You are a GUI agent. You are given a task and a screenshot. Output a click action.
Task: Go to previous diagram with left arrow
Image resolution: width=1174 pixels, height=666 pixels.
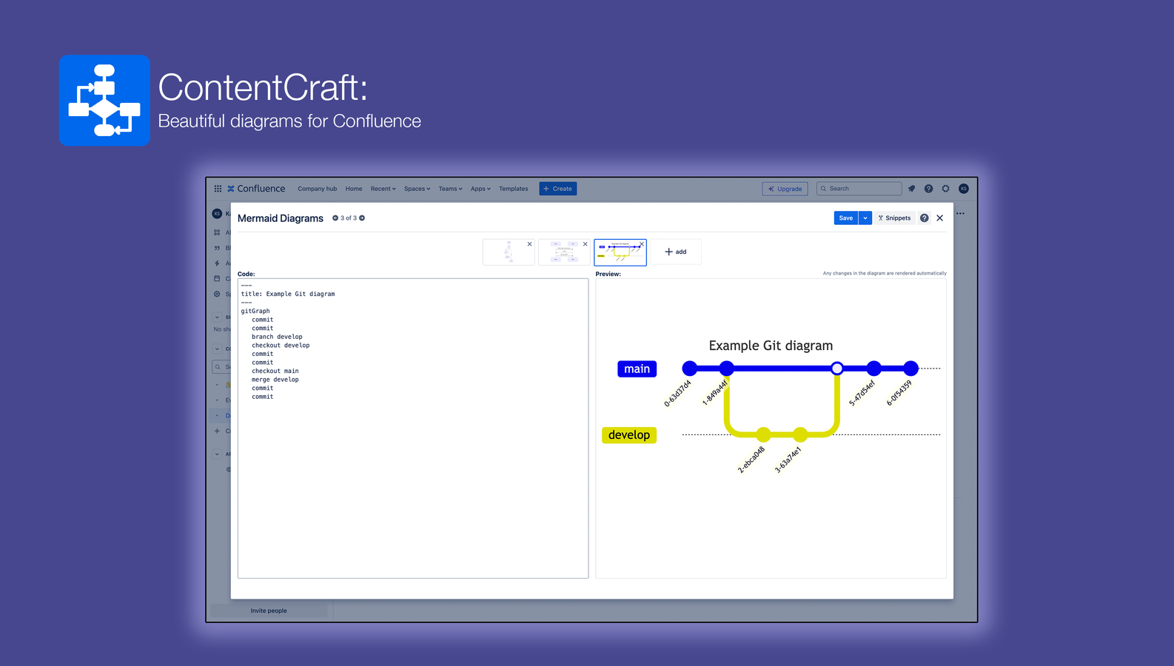(335, 218)
